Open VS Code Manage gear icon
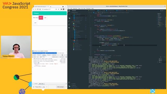The width and height of the screenshot is (167, 94). tap(69, 86)
